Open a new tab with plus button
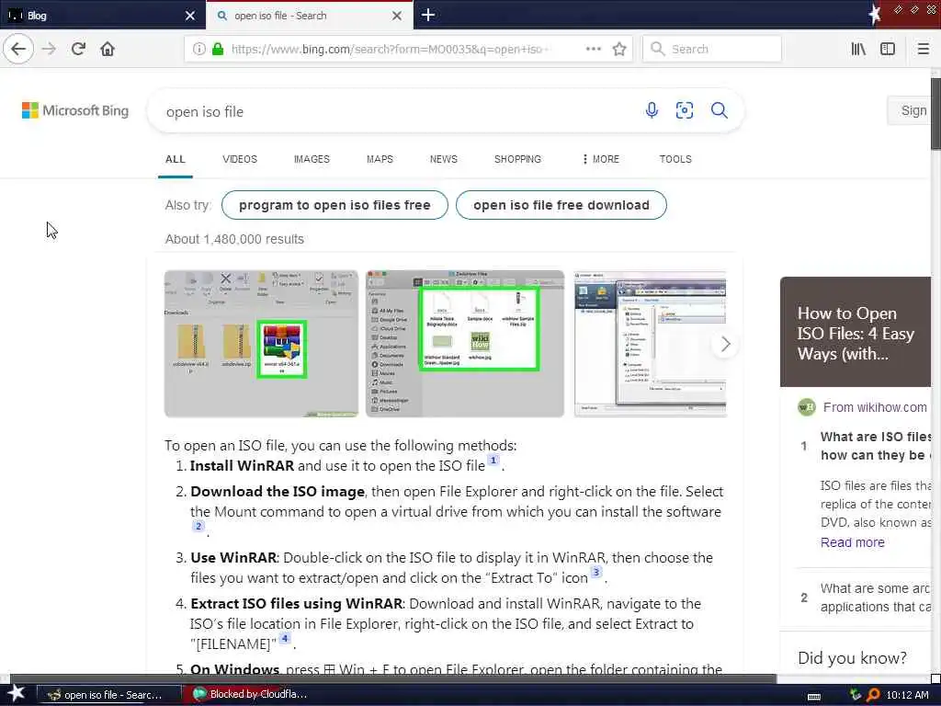Screen dimensions: 941x706 tap(428, 15)
